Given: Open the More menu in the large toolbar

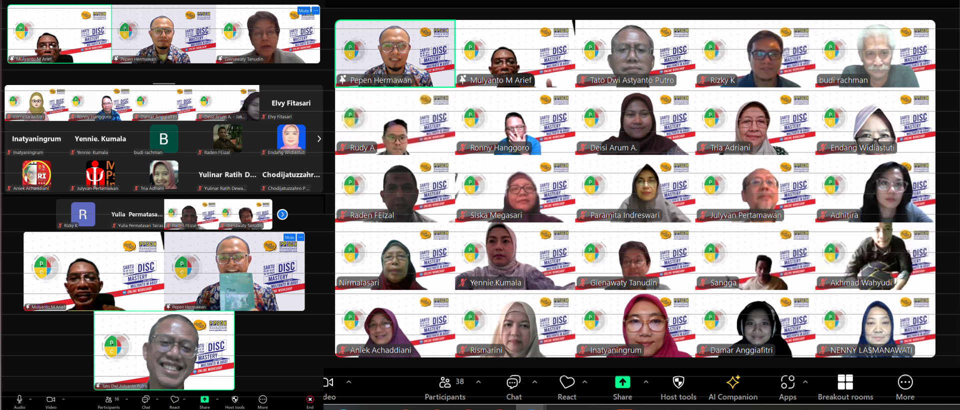Looking at the screenshot, I should (905, 382).
